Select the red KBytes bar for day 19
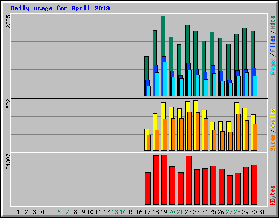This screenshot has height=218, width=279. click(164, 180)
